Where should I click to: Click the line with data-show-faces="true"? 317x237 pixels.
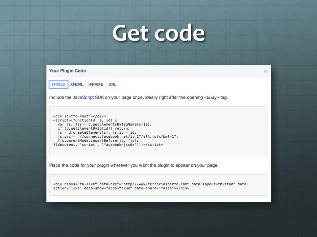click(121, 188)
